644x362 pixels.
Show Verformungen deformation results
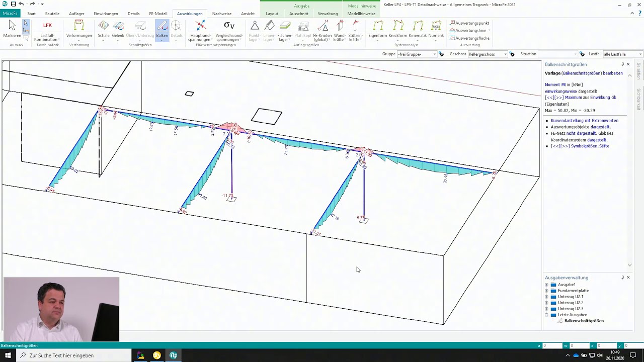(79, 30)
